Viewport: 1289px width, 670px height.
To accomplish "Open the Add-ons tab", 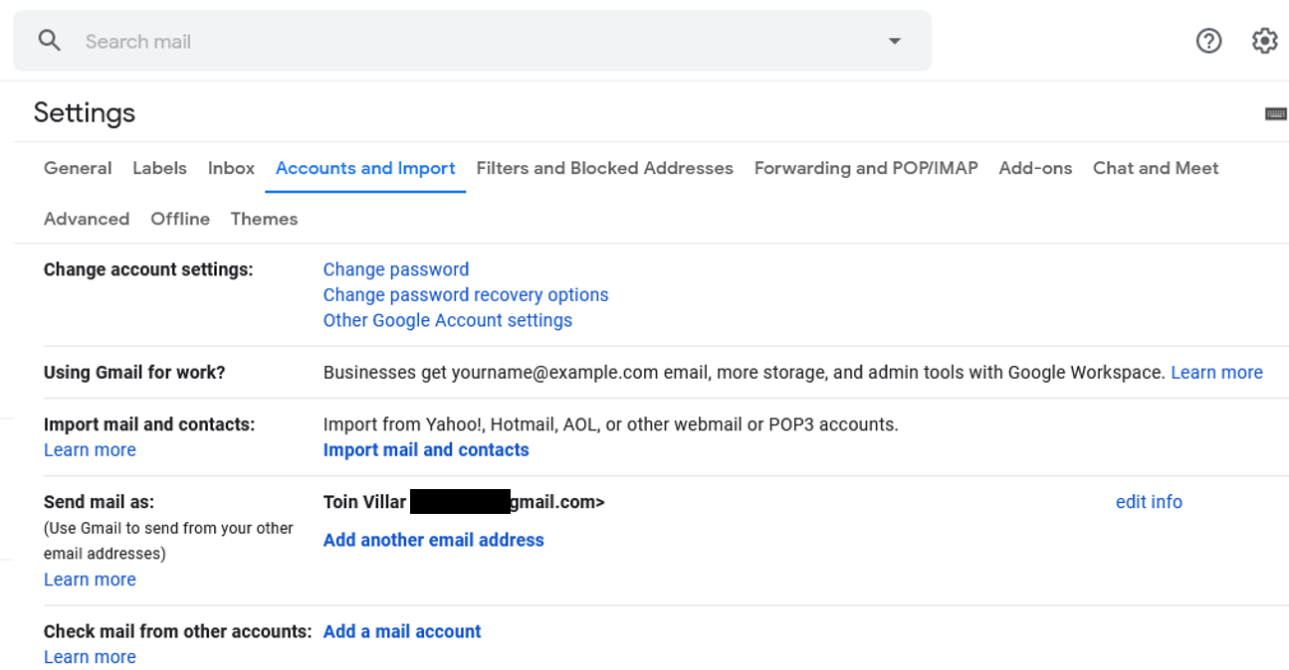I will (1035, 168).
